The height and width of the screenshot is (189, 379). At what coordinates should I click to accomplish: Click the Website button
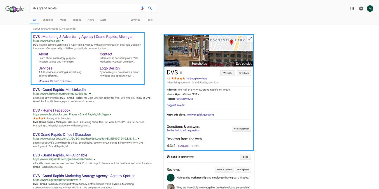click(228, 73)
